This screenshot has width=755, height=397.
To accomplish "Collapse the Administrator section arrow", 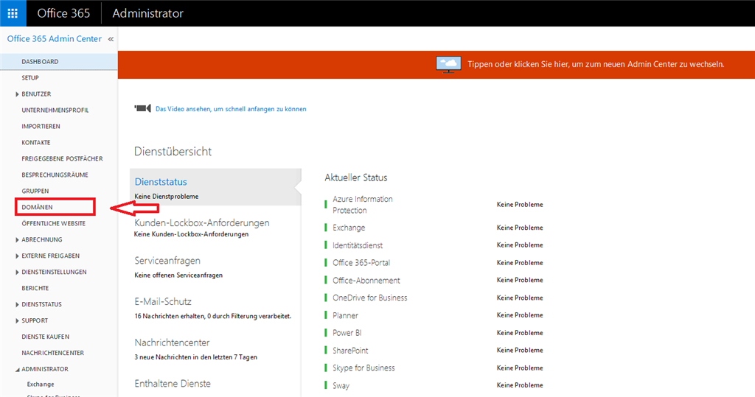I will 18,370.
